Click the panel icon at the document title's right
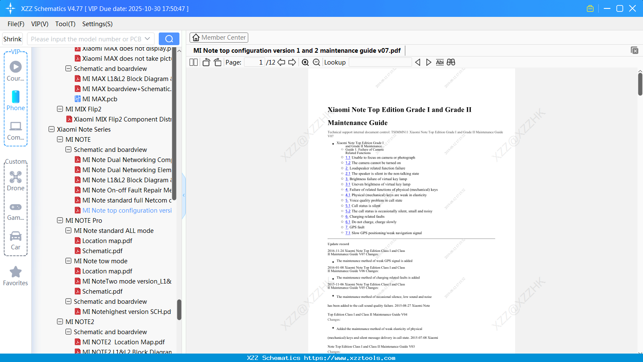 click(635, 50)
